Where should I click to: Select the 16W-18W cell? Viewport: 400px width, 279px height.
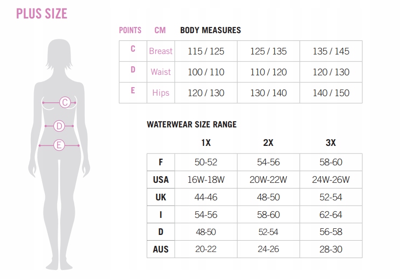pyautogui.click(x=206, y=180)
